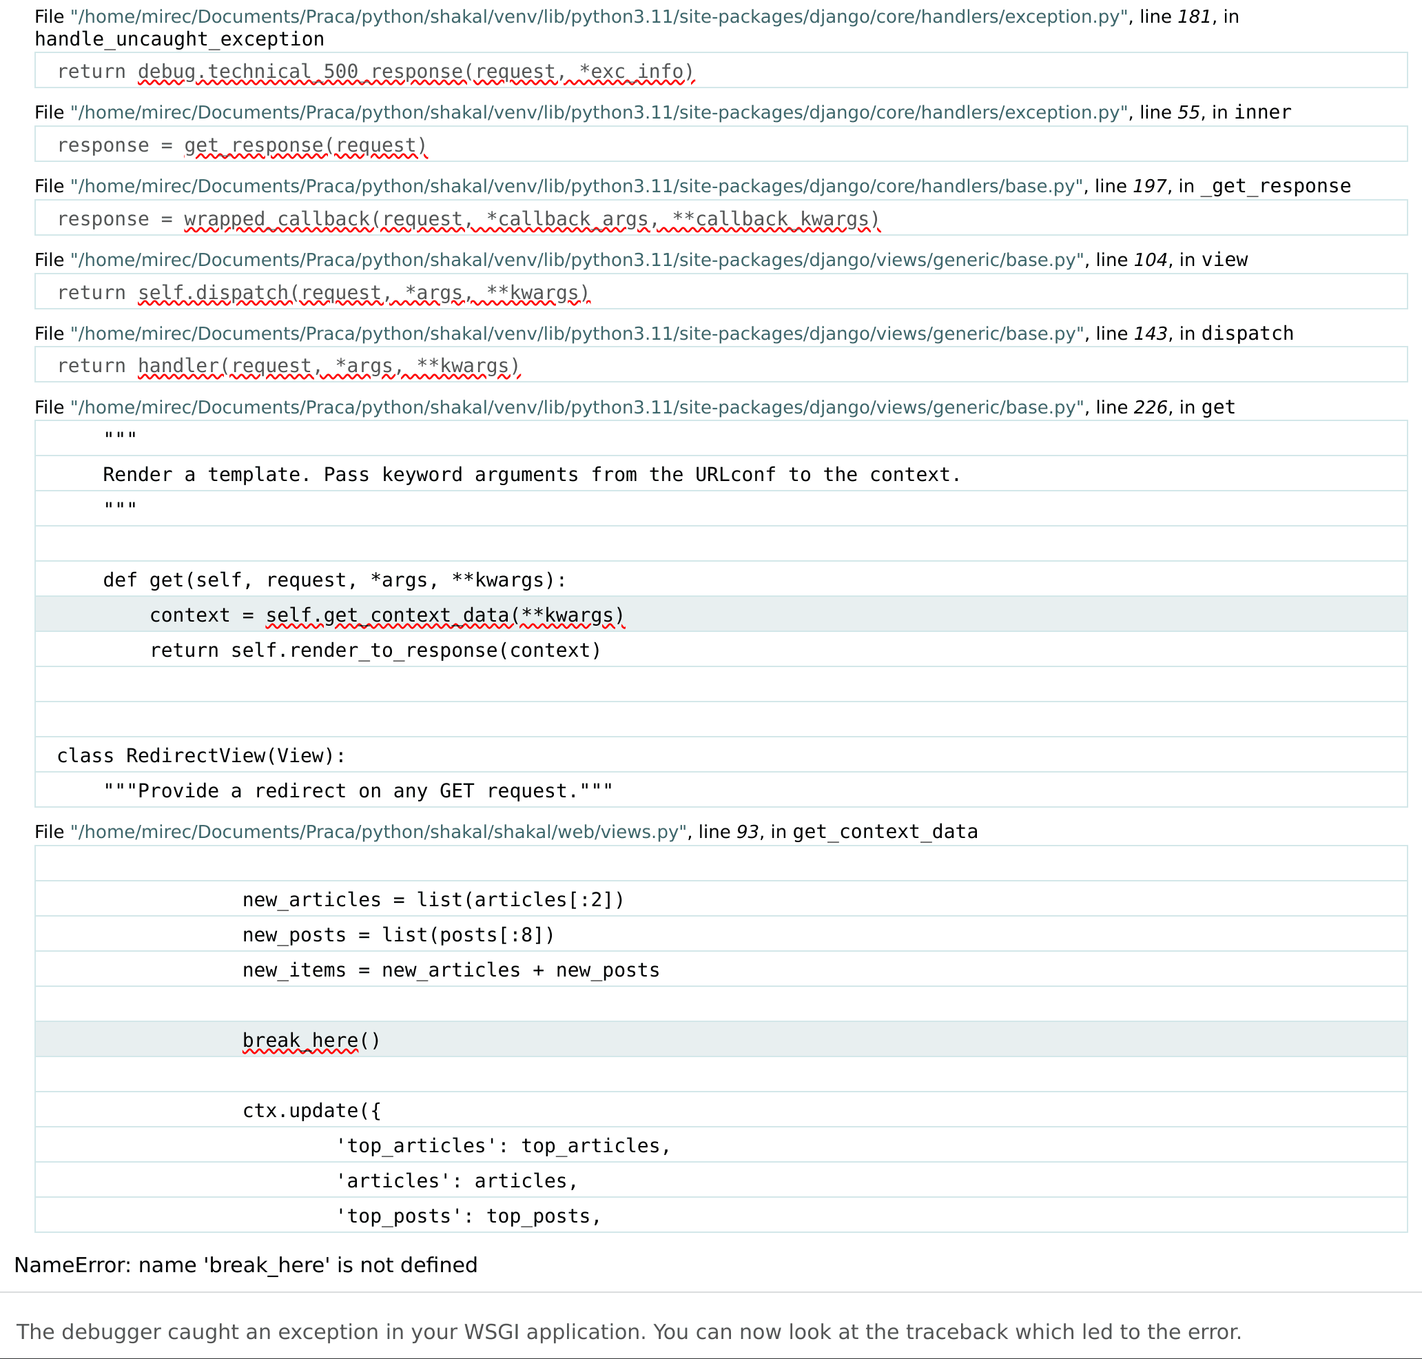Click the self.dispatch return source line
Image resolution: width=1422 pixels, height=1359 pixels.
[323, 292]
